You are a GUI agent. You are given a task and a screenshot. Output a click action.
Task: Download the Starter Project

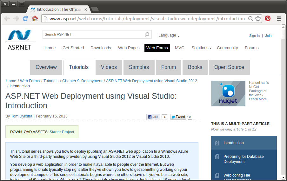coord(62,132)
